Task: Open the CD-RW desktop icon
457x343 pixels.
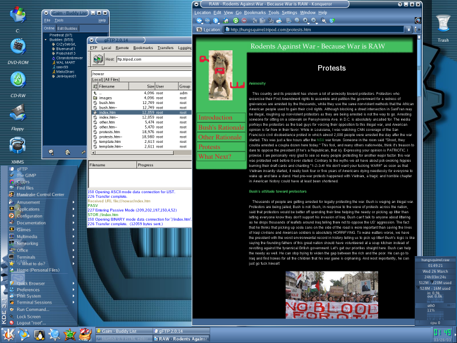Action: (18, 79)
